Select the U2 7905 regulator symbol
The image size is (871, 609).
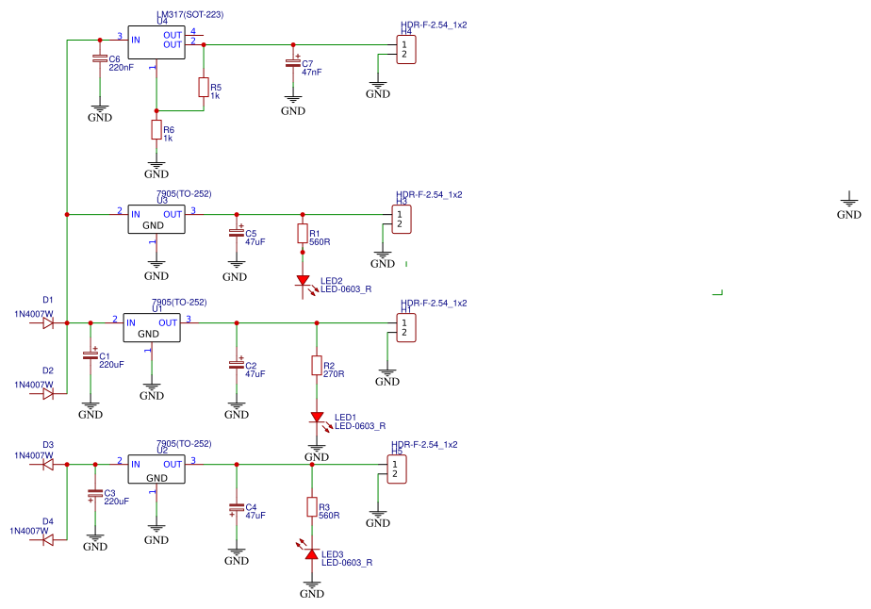point(156,469)
